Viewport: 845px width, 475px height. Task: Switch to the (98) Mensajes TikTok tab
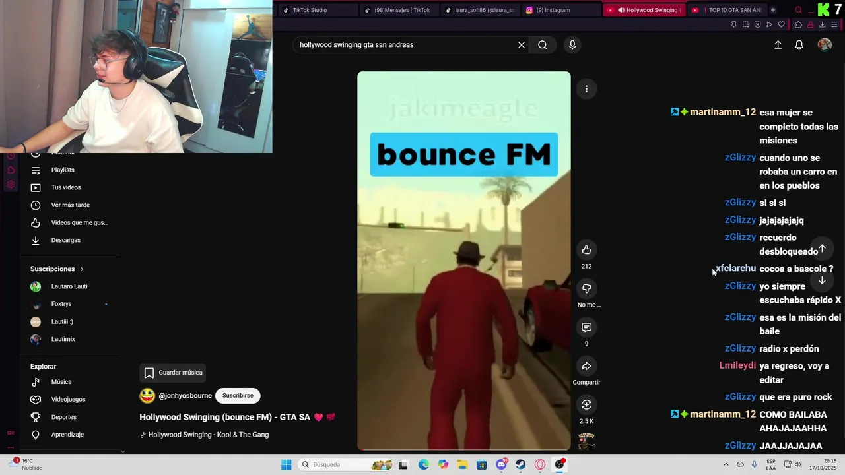pos(399,10)
